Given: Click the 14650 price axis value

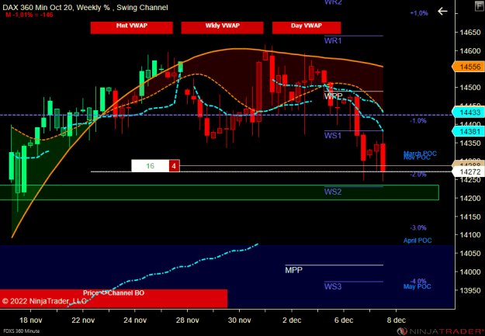Looking at the screenshot, I should pyautogui.click(x=470, y=33).
